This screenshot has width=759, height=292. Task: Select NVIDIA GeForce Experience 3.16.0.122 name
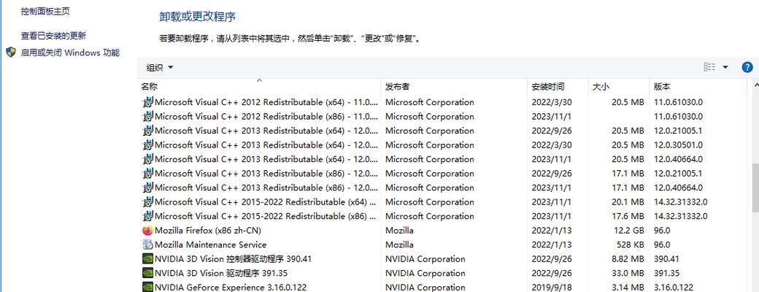click(x=231, y=287)
